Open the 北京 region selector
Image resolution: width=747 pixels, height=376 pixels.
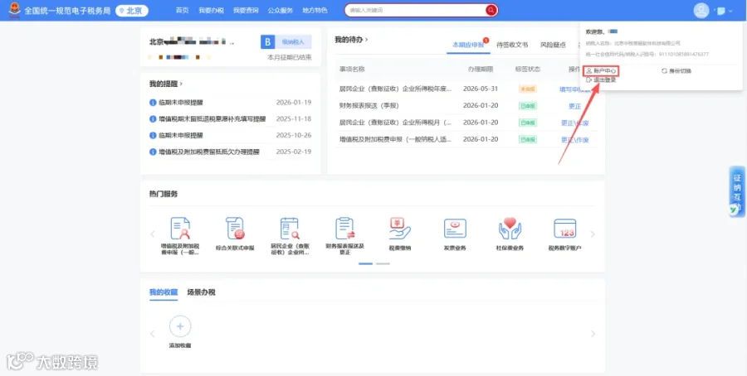(x=132, y=11)
